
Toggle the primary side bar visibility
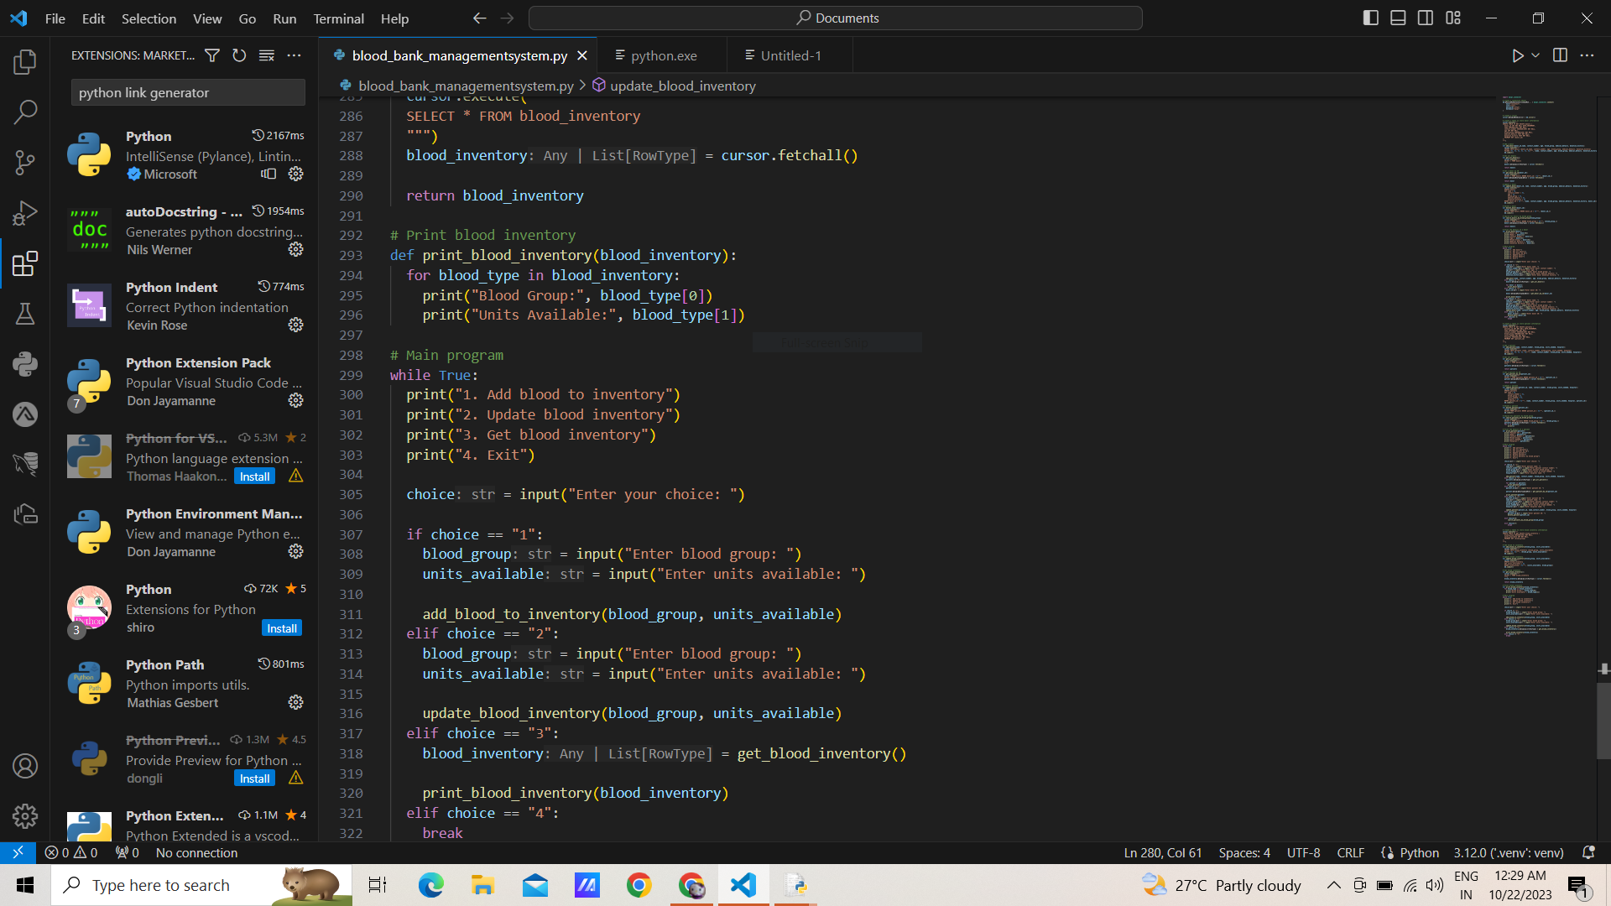point(1371,18)
